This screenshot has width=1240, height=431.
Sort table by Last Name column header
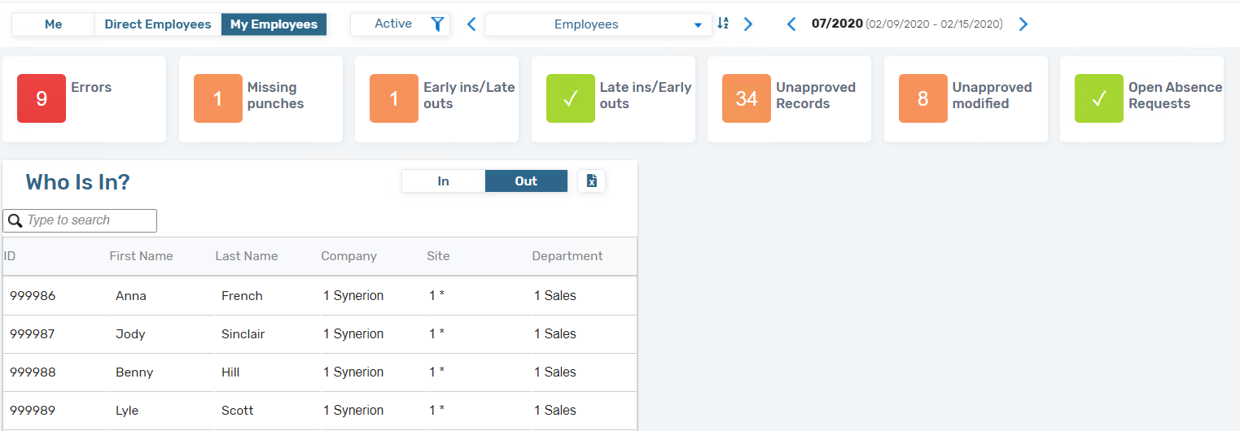247,256
